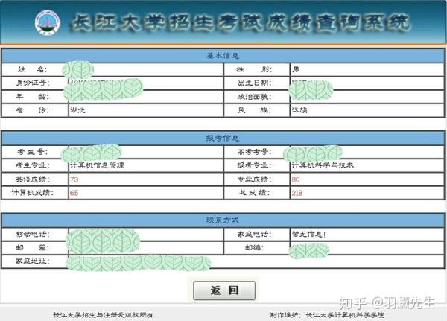Click the 出生日期 label
The height and width of the screenshot is (321, 447).
[254, 83]
